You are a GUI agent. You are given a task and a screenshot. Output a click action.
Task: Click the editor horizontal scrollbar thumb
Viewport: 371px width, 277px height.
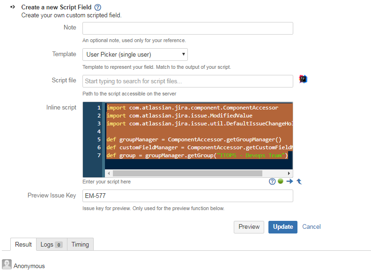(187, 173)
